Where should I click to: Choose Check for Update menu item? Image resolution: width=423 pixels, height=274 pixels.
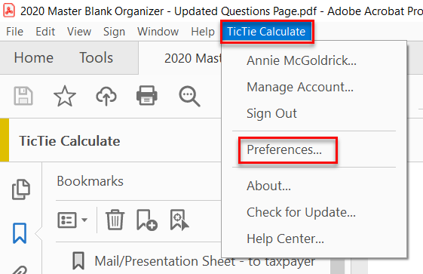click(301, 212)
